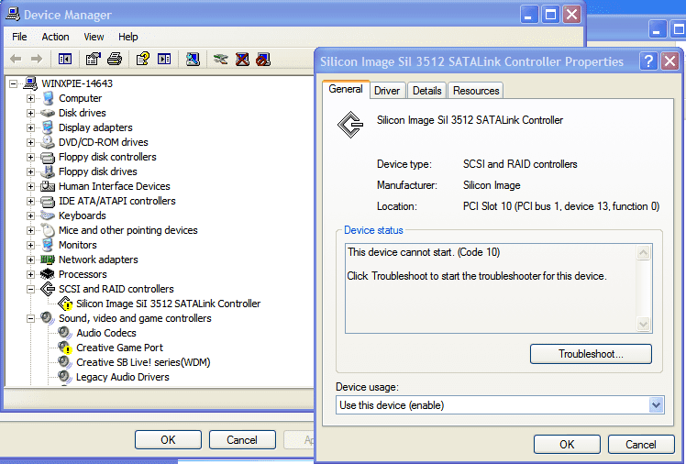Open the View menu

pos(94,37)
